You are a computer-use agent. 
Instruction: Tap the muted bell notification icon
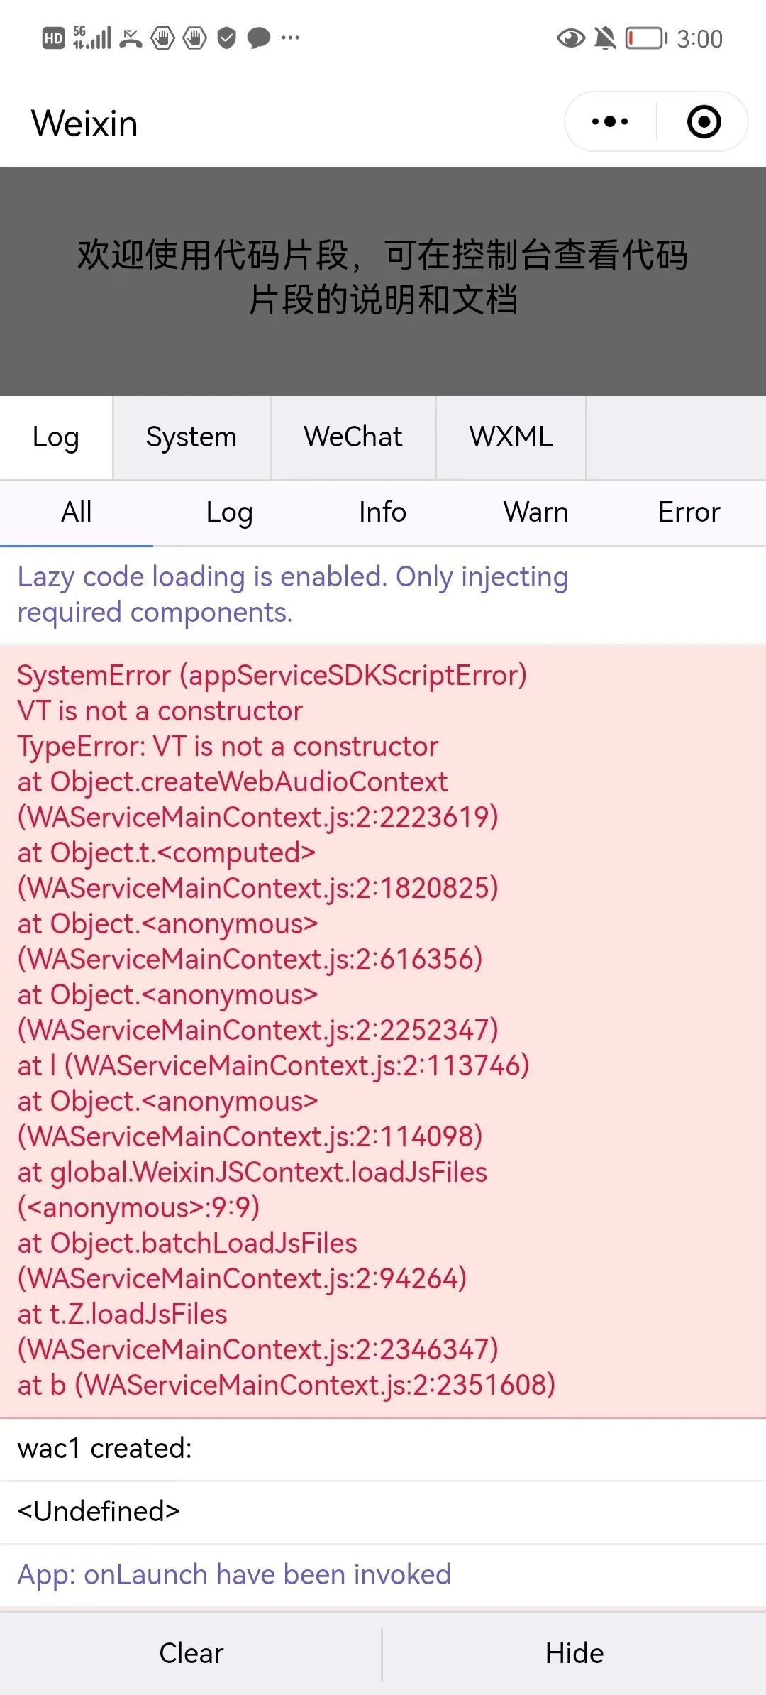[x=605, y=38]
